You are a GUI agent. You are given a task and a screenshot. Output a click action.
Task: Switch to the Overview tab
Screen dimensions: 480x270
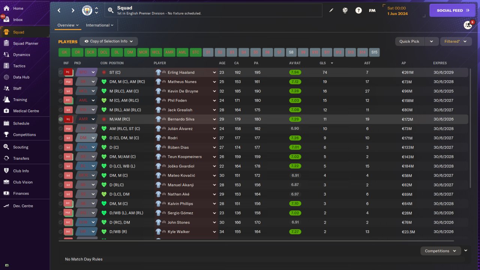tap(68, 25)
